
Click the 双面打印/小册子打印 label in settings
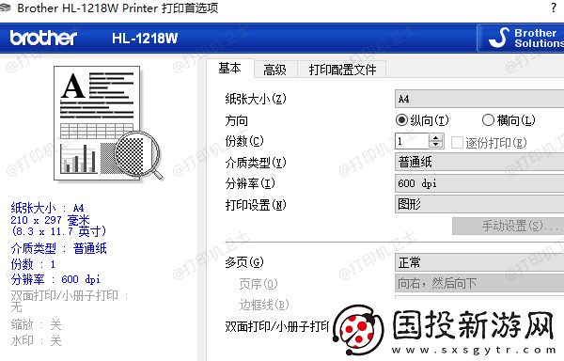(x=277, y=326)
